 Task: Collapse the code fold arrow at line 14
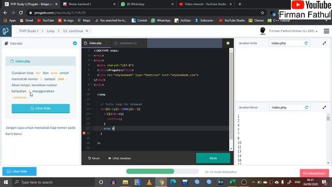coord(91,114)
